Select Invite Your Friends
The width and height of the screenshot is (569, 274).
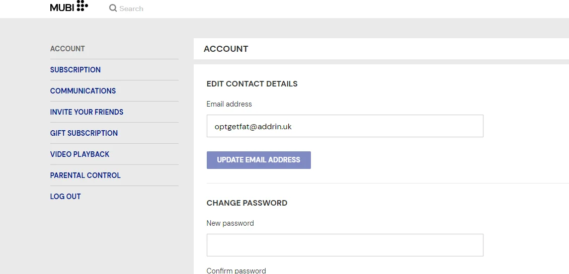tap(87, 112)
